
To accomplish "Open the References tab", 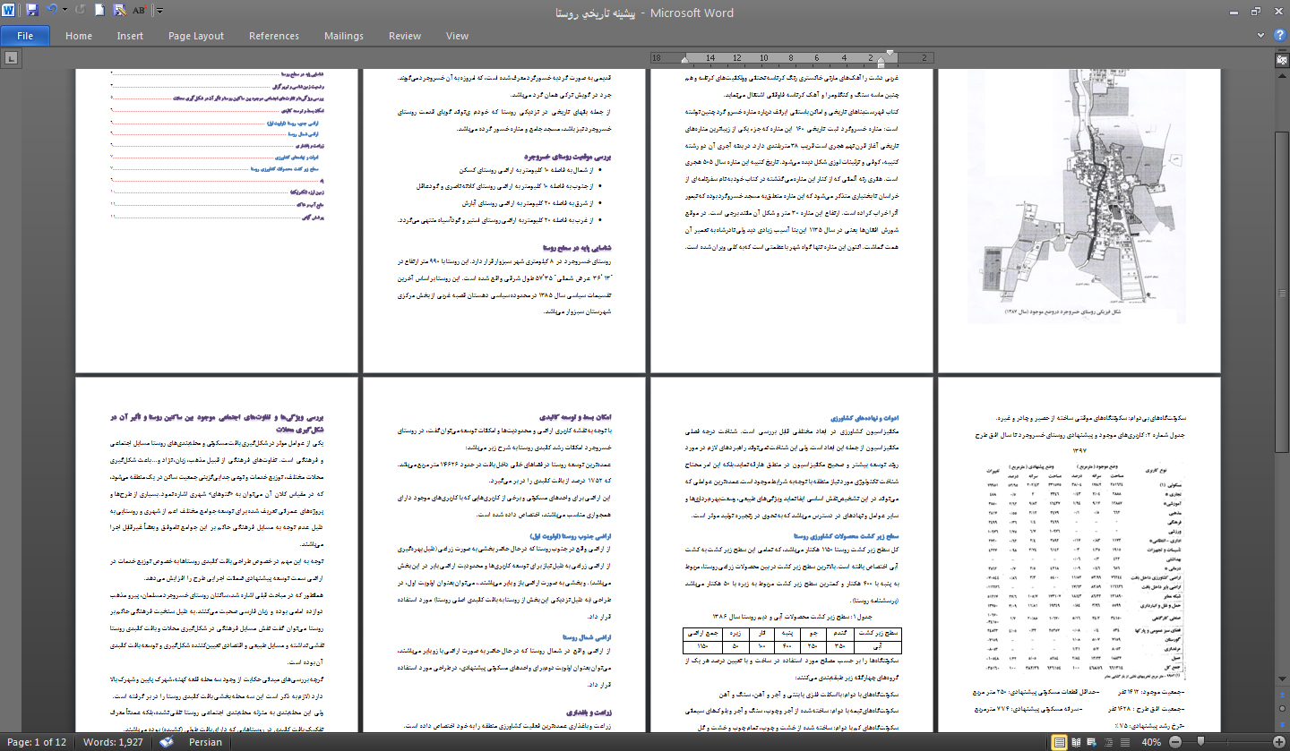I will click(x=274, y=36).
